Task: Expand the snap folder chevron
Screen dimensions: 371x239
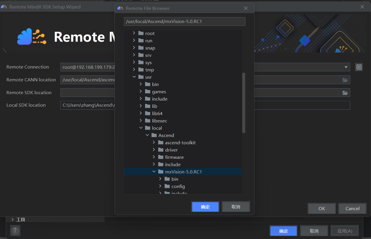Action: point(134,48)
